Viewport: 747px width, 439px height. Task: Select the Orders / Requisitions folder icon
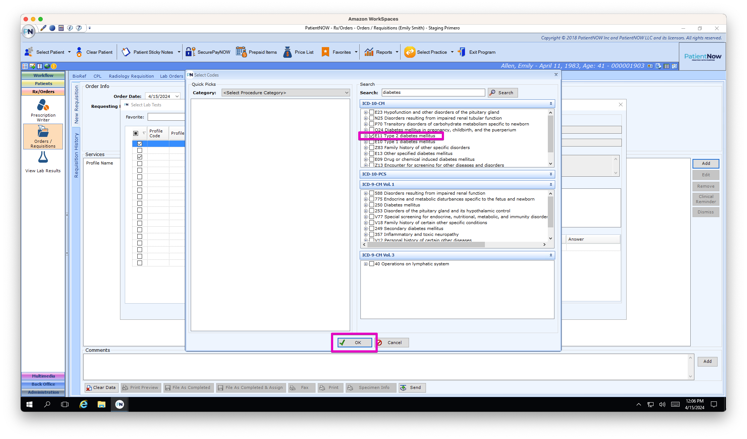point(43,136)
